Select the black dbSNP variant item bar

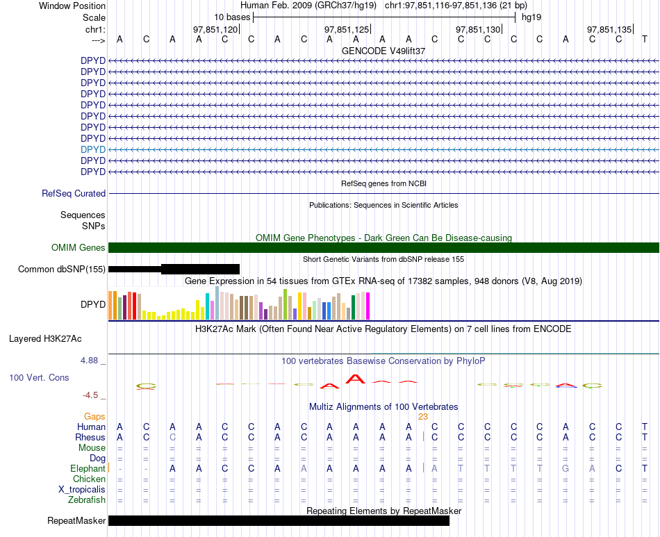[x=174, y=269]
